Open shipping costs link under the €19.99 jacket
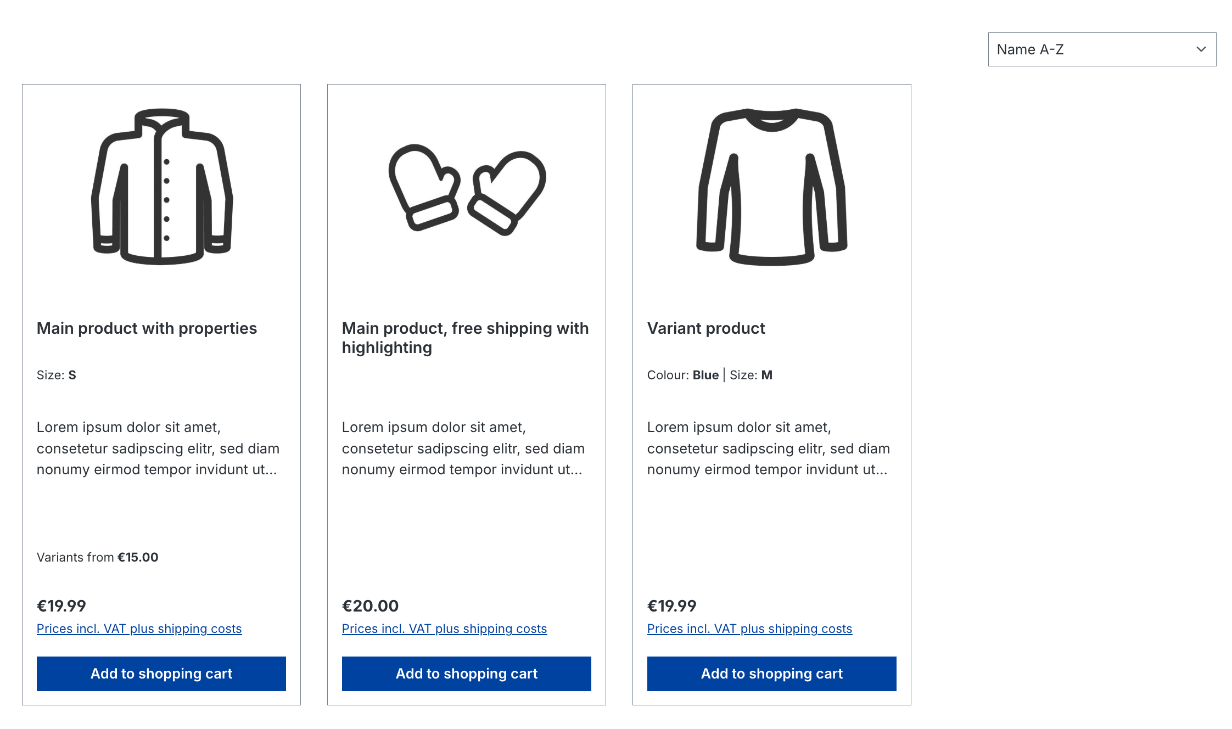 coord(139,629)
